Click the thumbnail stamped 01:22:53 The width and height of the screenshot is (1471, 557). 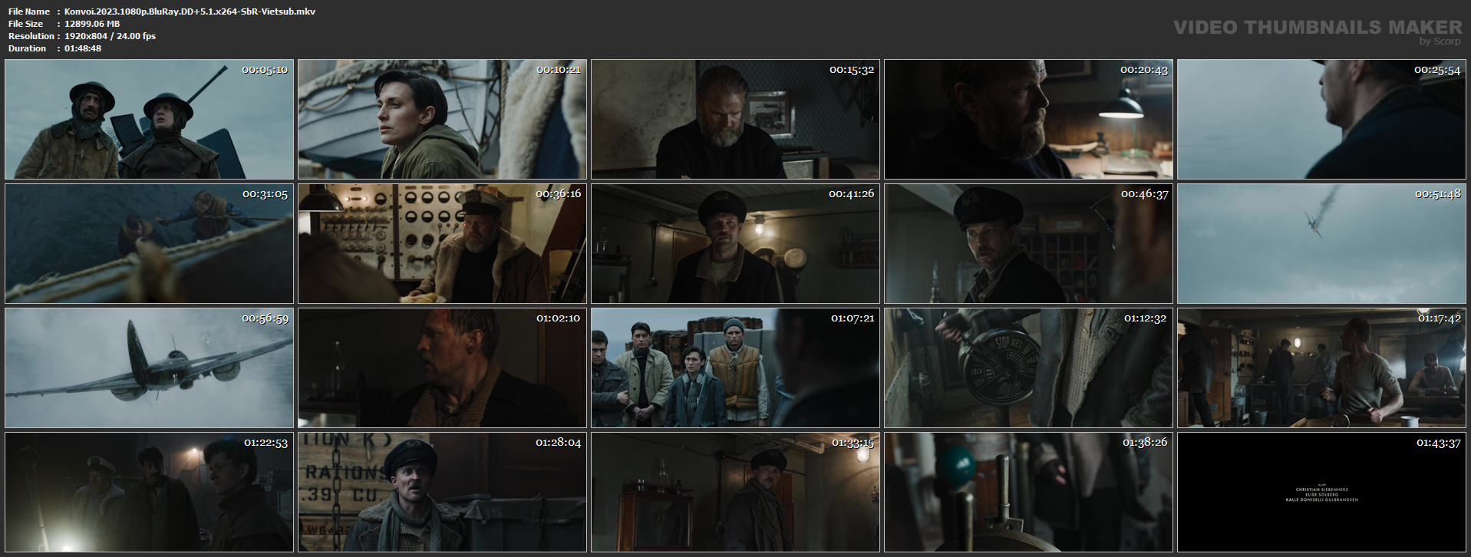[149, 493]
